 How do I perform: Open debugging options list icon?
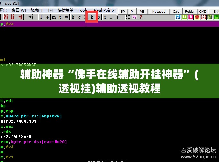click(128, 17)
